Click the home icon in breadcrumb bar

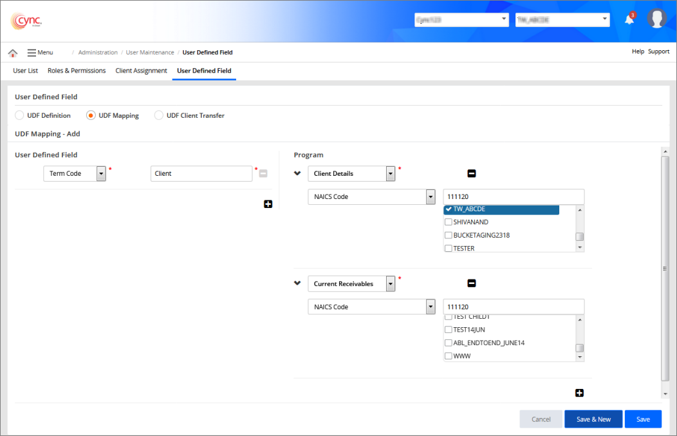[12, 53]
